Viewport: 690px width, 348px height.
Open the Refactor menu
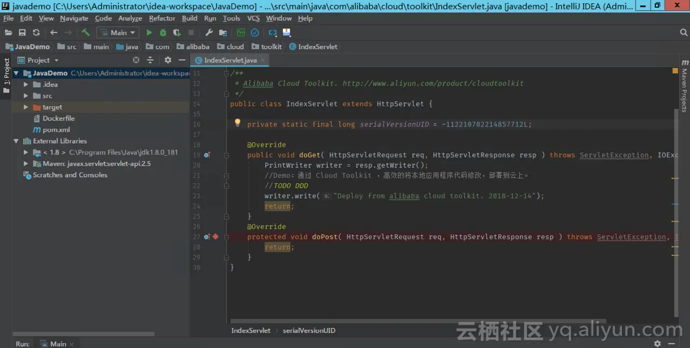(x=162, y=18)
